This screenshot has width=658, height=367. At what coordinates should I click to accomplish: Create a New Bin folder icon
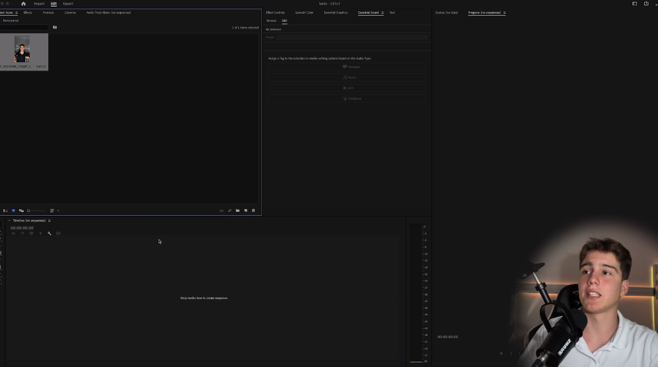[238, 211]
